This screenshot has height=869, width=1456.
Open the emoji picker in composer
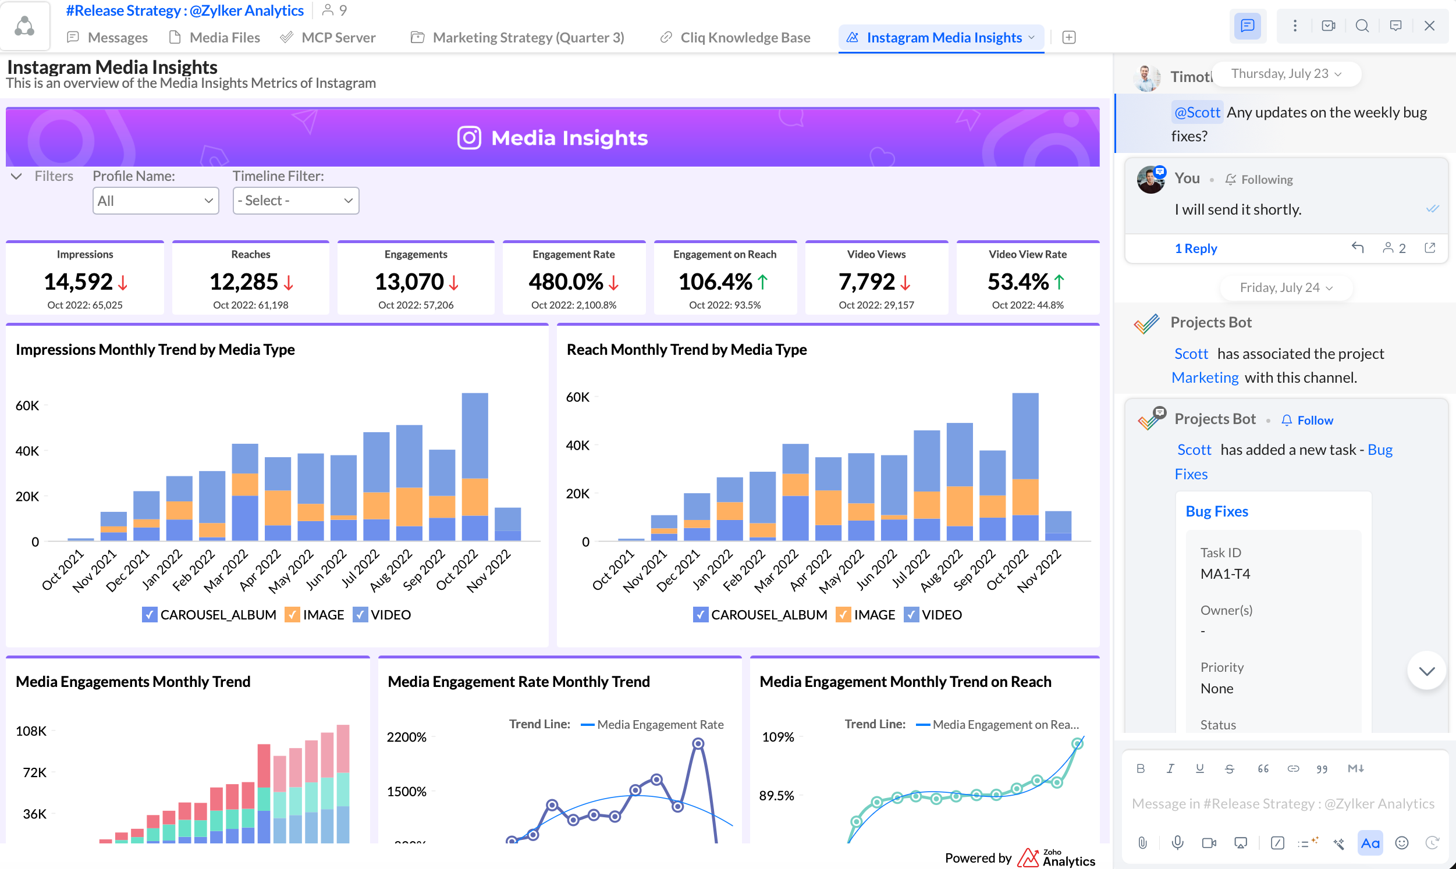point(1401,843)
